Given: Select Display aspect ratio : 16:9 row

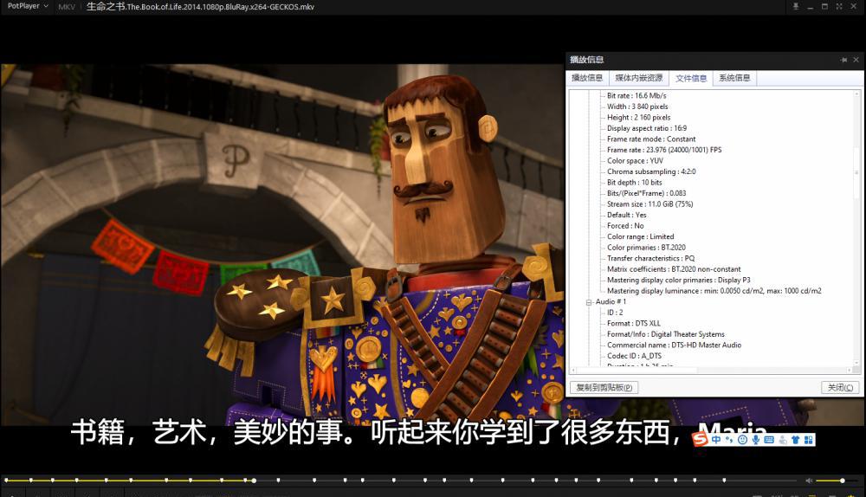Looking at the screenshot, I should (x=647, y=128).
